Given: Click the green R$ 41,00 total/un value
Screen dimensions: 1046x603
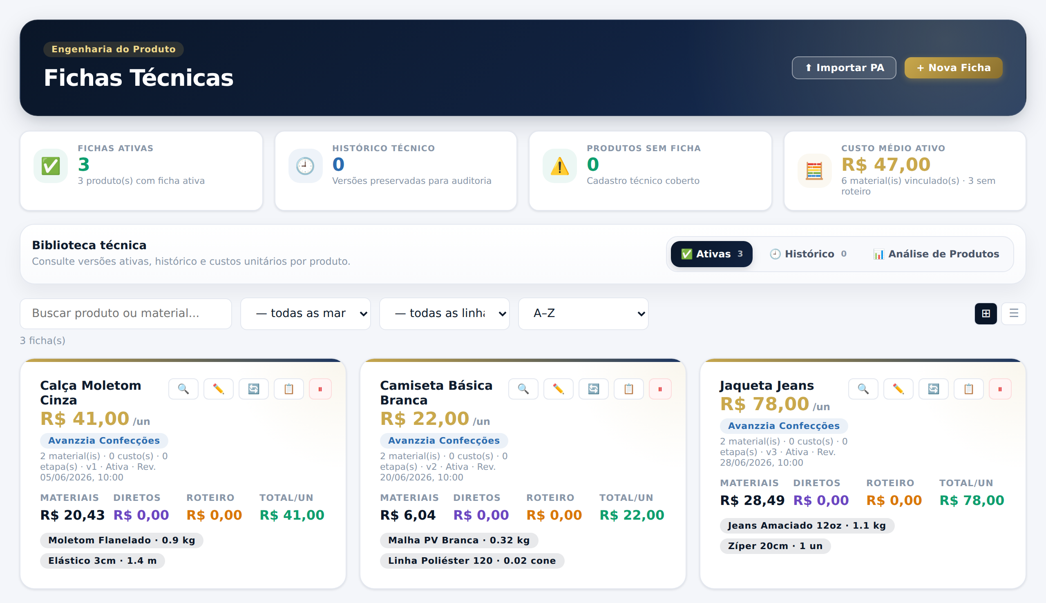Looking at the screenshot, I should pos(292,515).
